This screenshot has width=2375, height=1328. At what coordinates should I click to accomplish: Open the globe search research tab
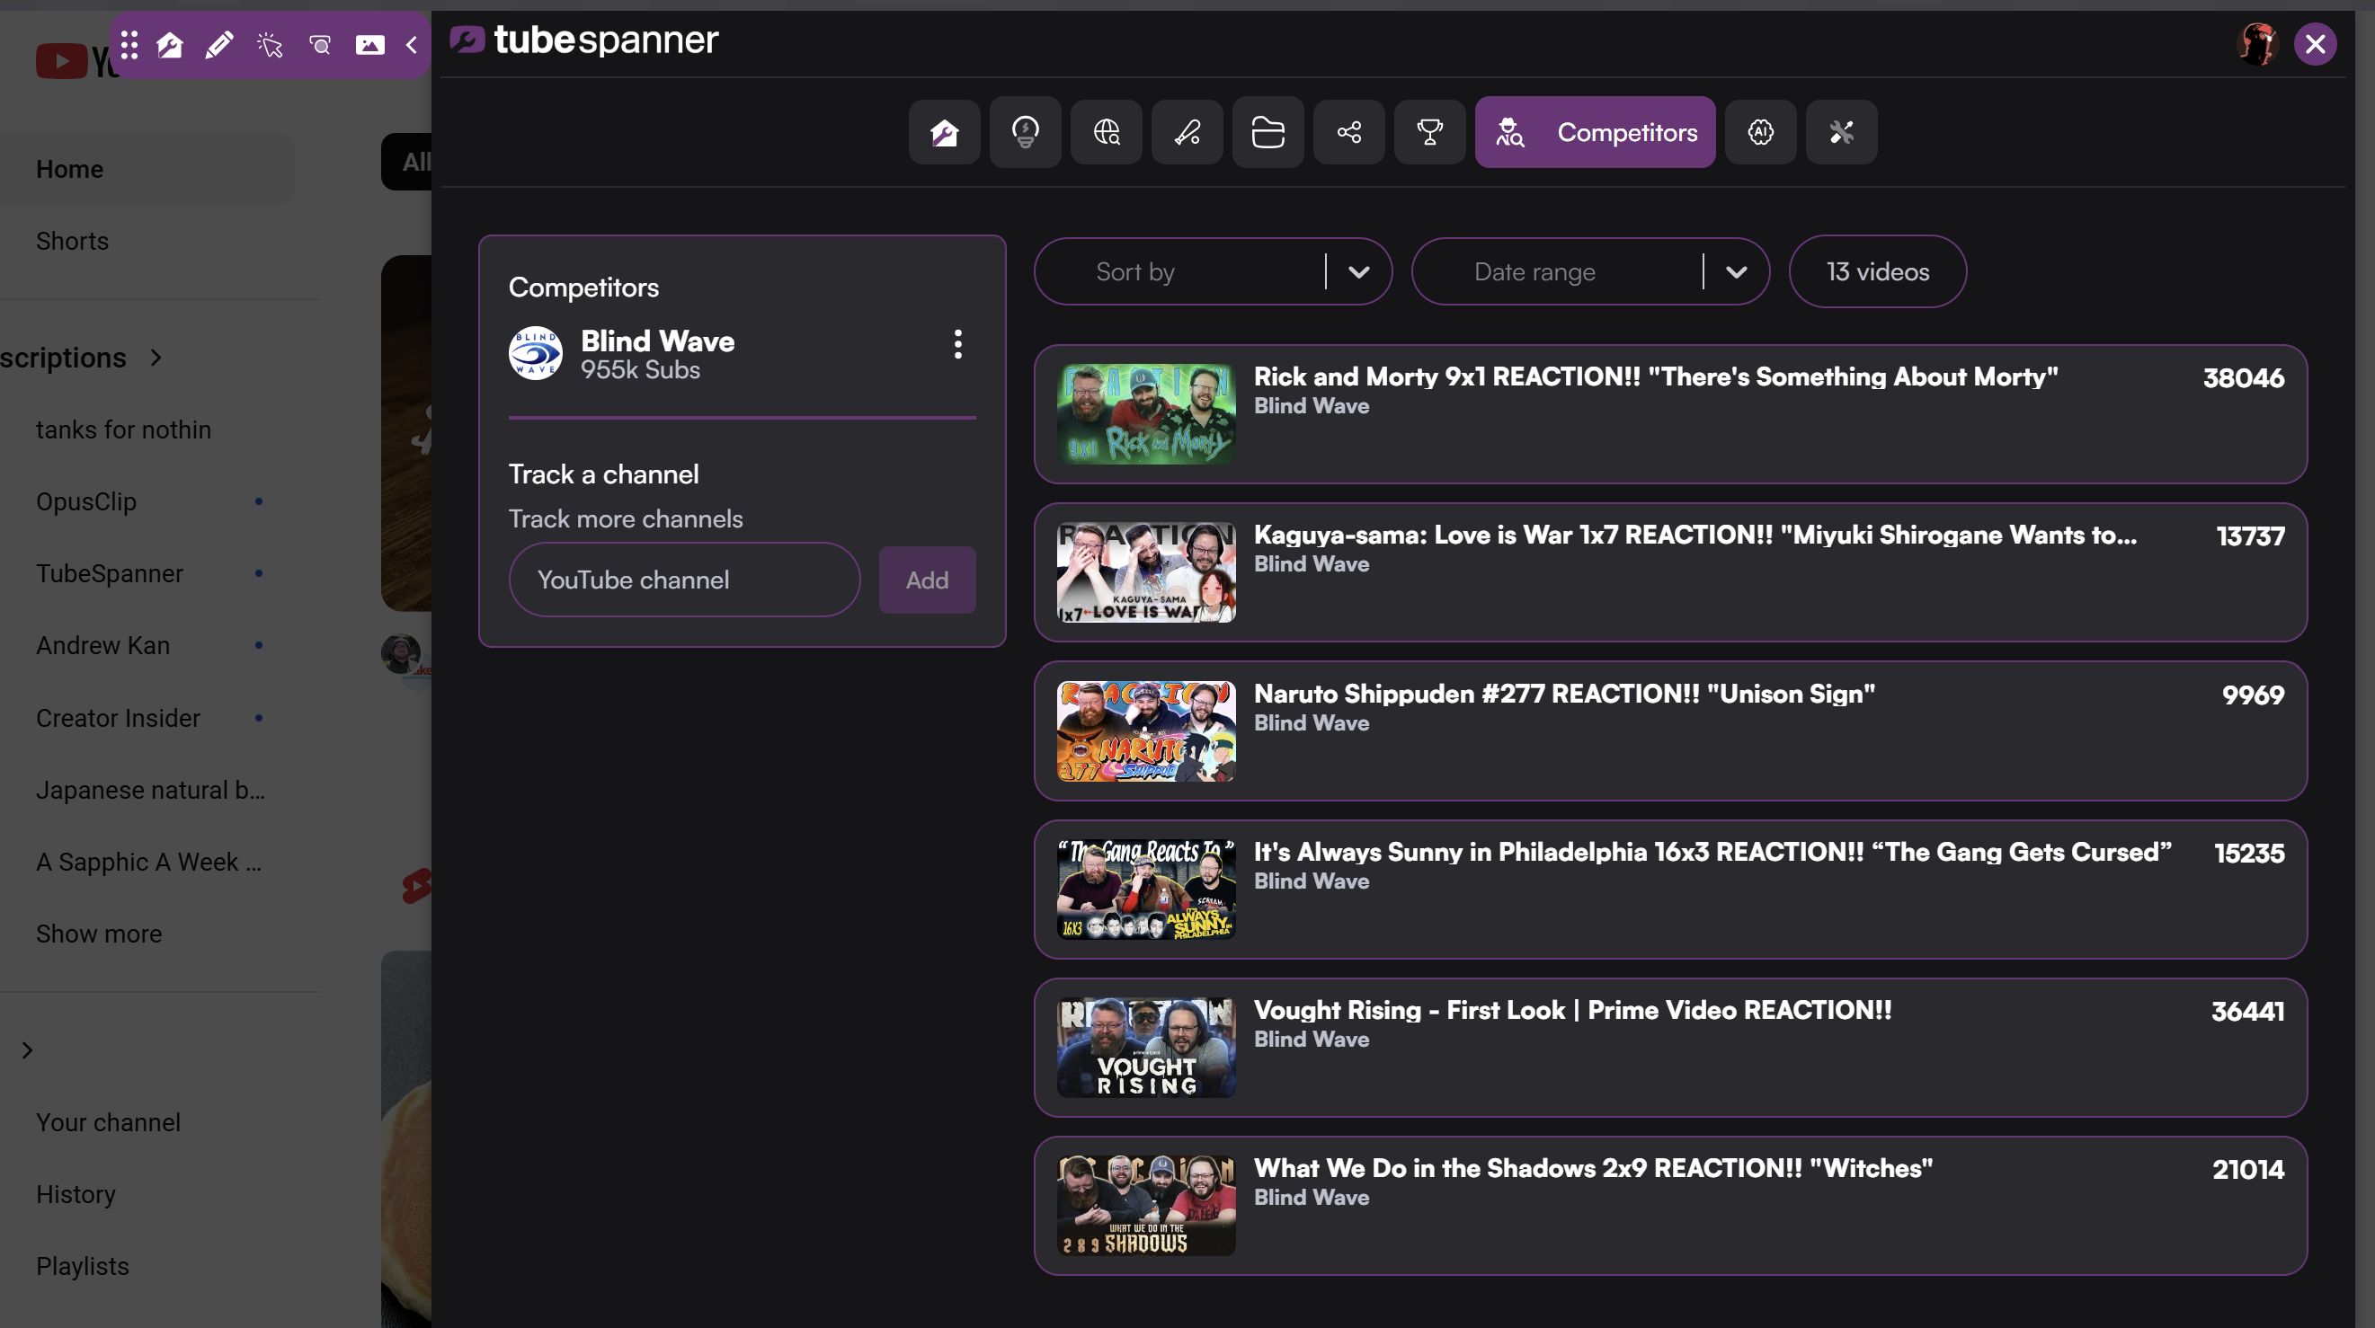click(1107, 133)
